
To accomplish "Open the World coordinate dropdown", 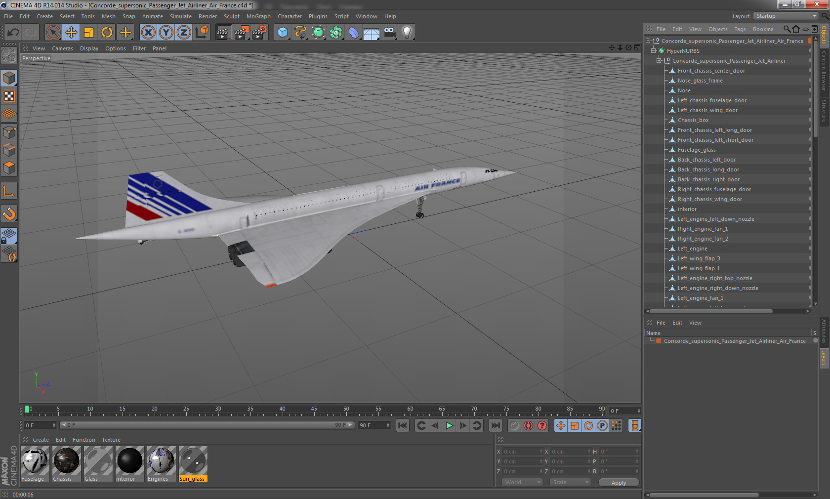I will click(522, 482).
